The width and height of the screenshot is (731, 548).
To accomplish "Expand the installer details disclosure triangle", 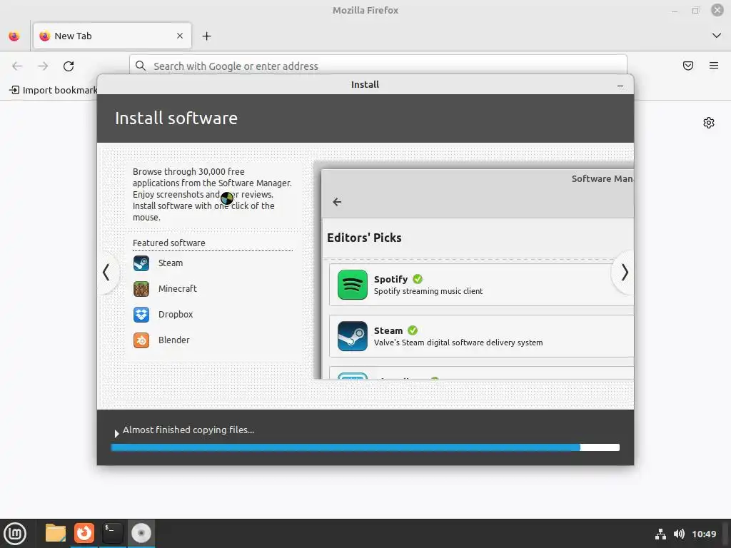I will (x=116, y=433).
